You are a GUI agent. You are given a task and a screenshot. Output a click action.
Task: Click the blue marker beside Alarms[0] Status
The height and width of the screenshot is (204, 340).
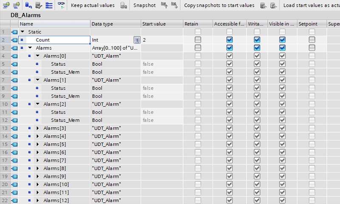pos(37,64)
